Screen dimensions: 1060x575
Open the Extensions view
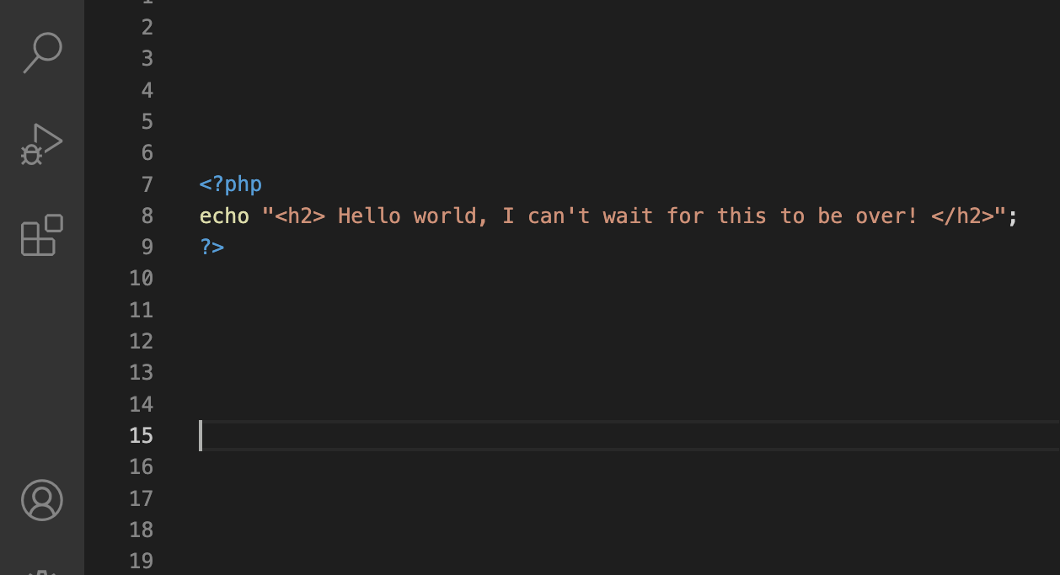pyautogui.click(x=42, y=235)
